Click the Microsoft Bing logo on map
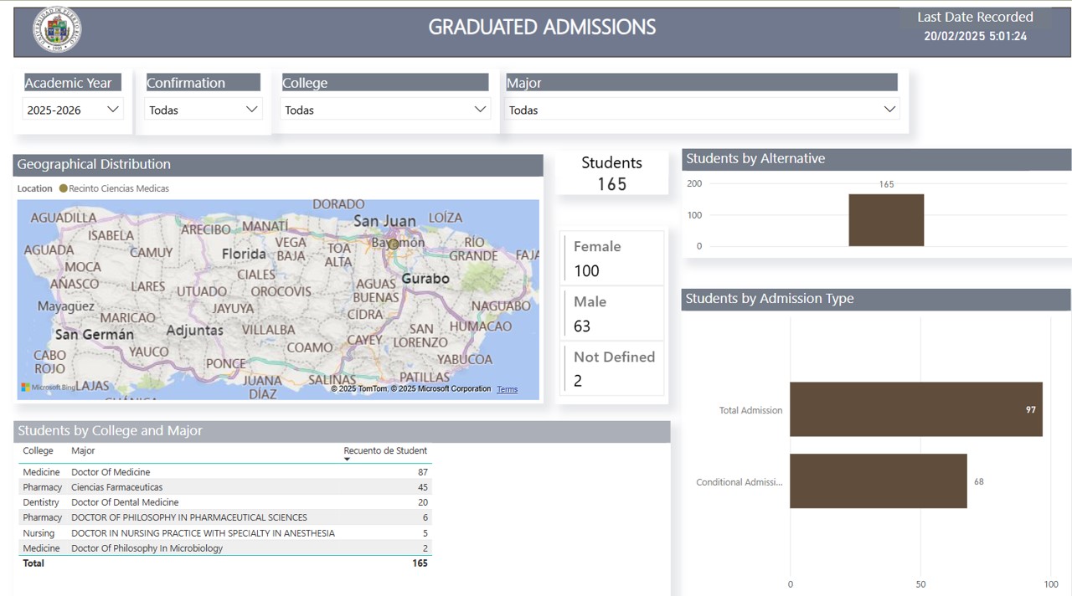The height and width of the screenshot is (596, 1072). tap(48, 388)
